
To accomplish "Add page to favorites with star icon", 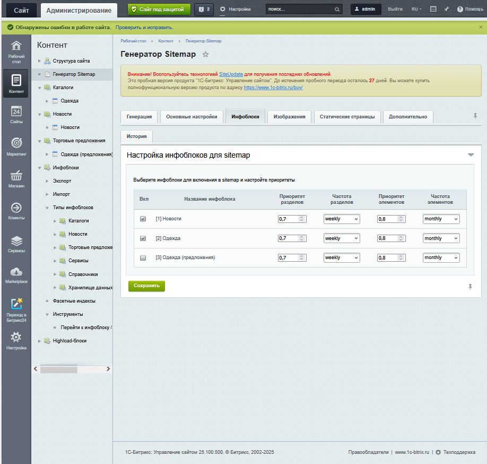I will pyautogui.click(x=206, y=55).
